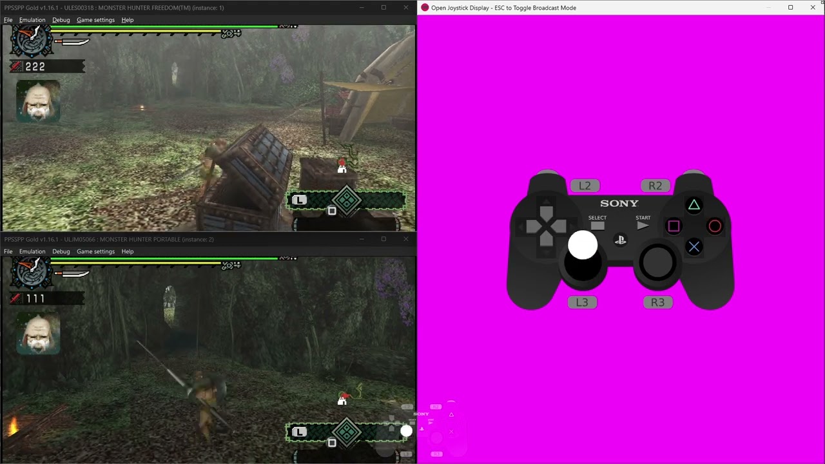Click the triangle button on the controller

[694, 206]
